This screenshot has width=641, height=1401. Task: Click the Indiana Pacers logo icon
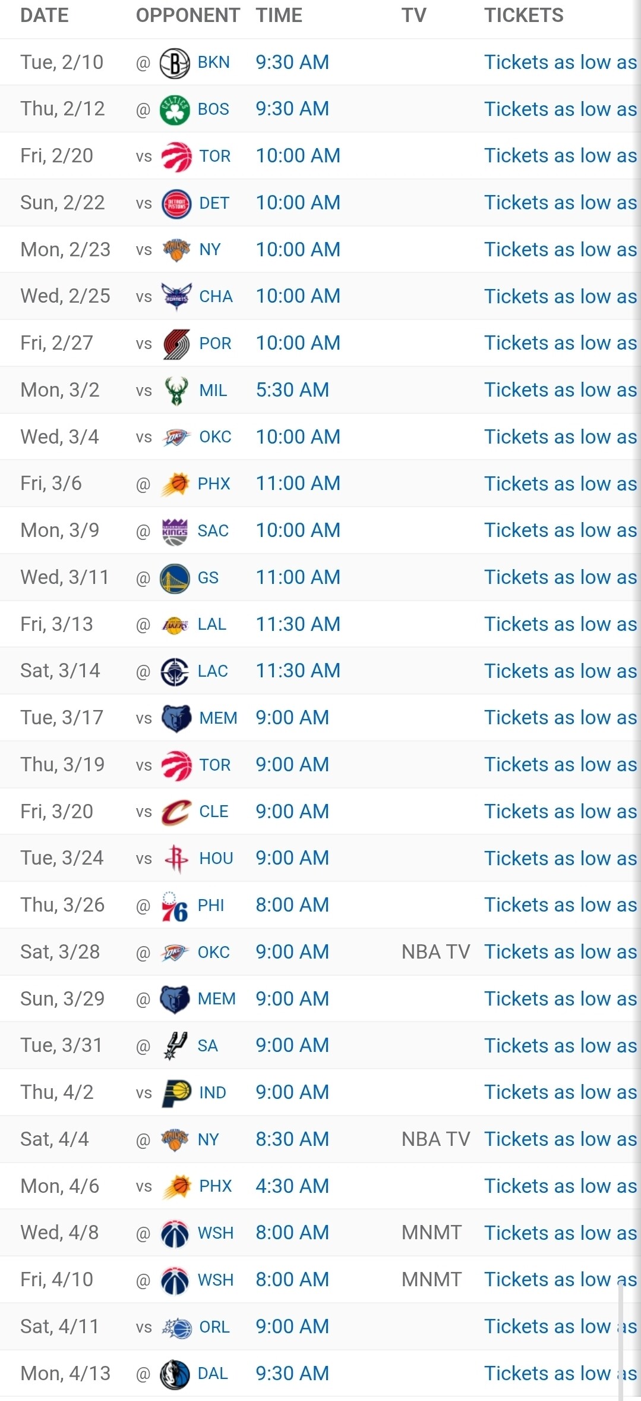pos(176,1093)
